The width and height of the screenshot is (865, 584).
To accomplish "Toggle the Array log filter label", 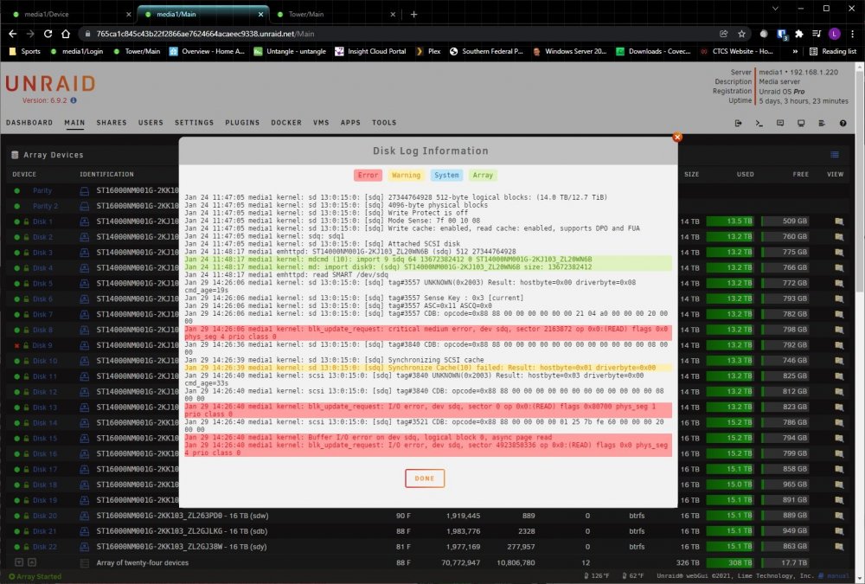I will (483, 175).
